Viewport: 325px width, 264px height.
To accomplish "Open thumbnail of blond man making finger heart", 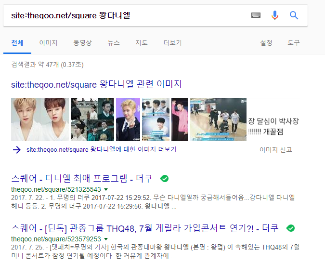I will [x=128, y=119].
